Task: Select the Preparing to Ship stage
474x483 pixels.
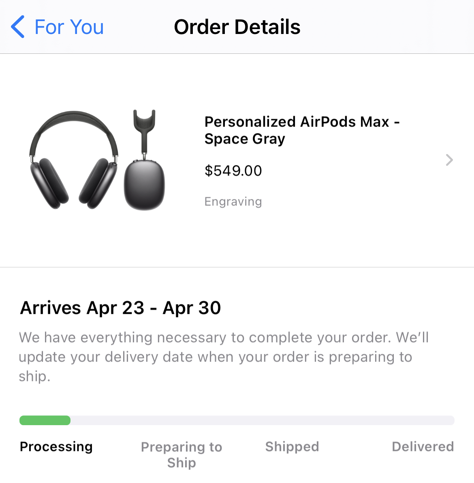Action: [x=181, y=454]
